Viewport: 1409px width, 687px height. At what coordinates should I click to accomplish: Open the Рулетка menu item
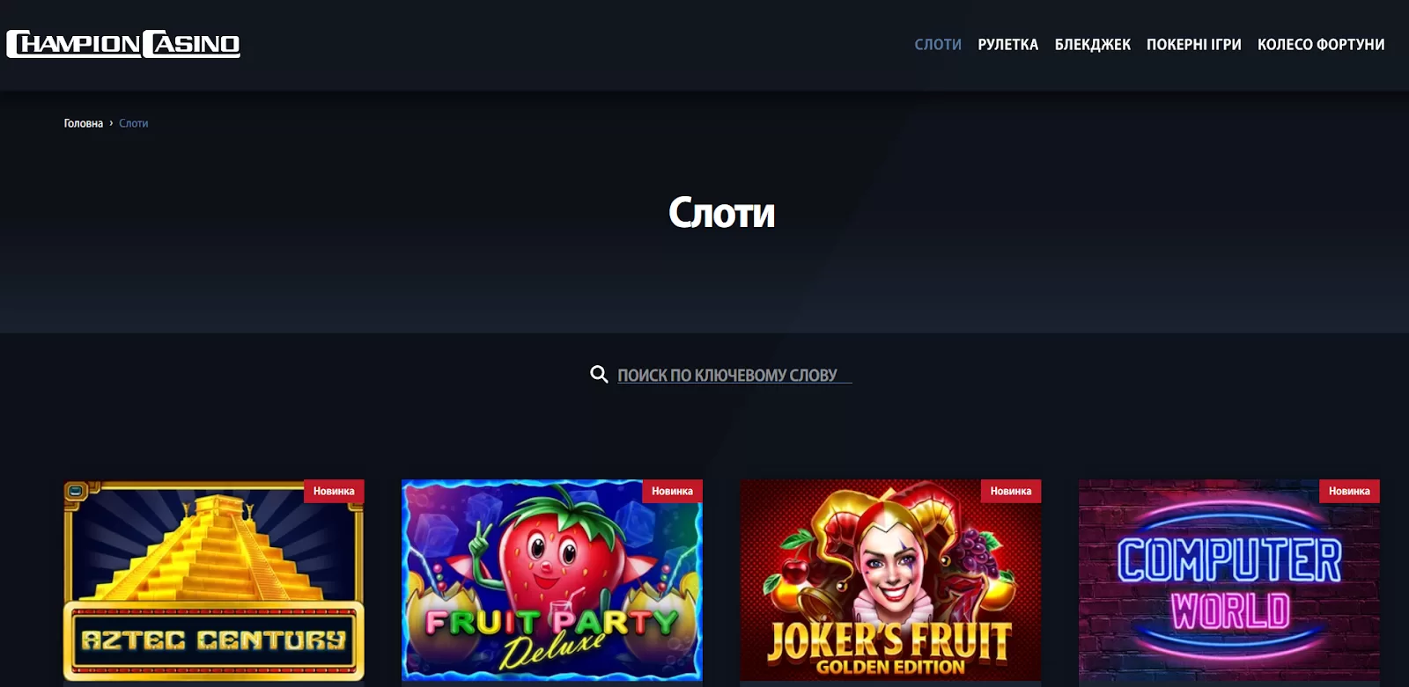pos(1008,45)
